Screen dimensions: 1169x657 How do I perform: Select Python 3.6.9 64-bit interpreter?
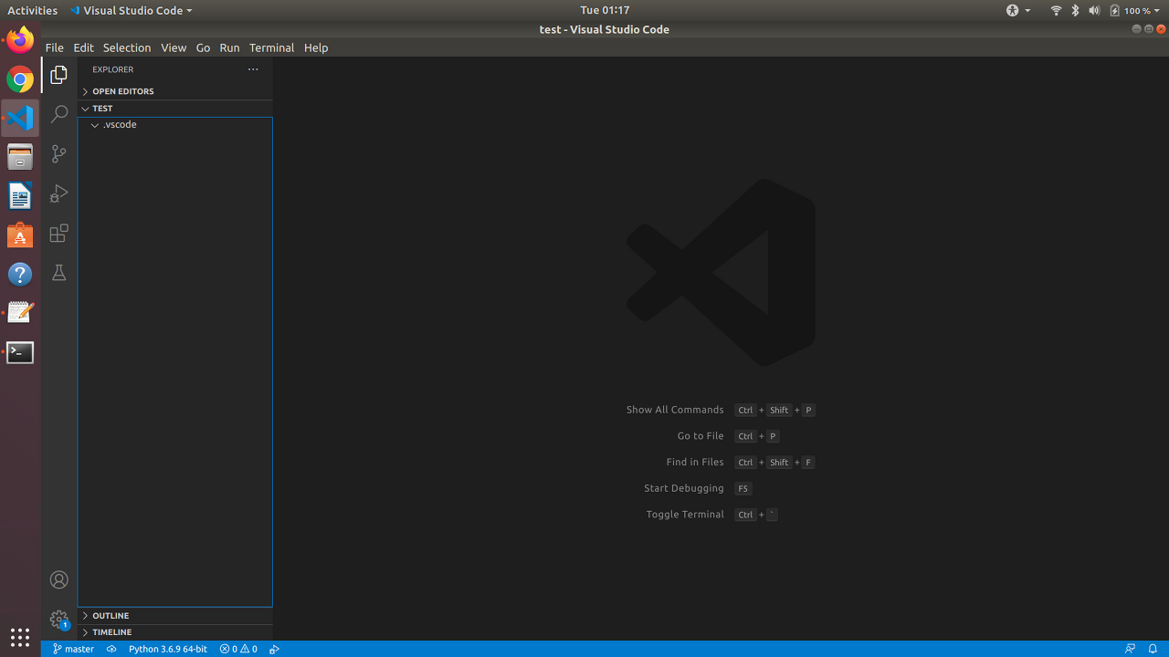[168, 649]
